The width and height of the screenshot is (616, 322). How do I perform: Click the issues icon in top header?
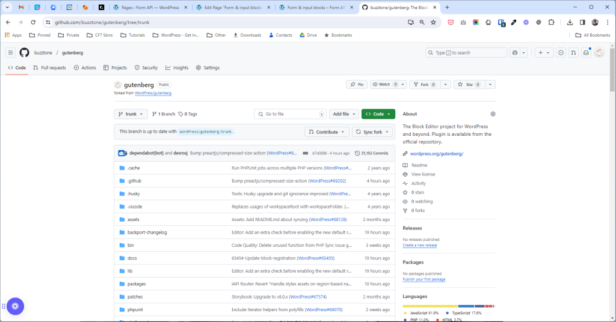point(561,53)
